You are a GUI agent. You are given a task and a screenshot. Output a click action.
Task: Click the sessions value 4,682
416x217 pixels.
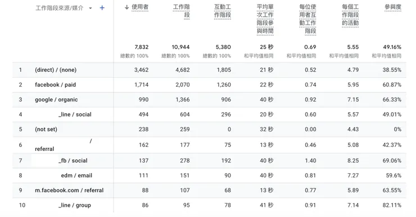pyautogui.click(x=183, y=70)
